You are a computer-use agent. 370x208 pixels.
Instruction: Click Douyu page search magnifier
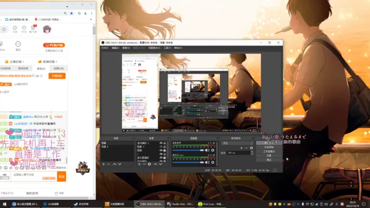coord(4,30)
